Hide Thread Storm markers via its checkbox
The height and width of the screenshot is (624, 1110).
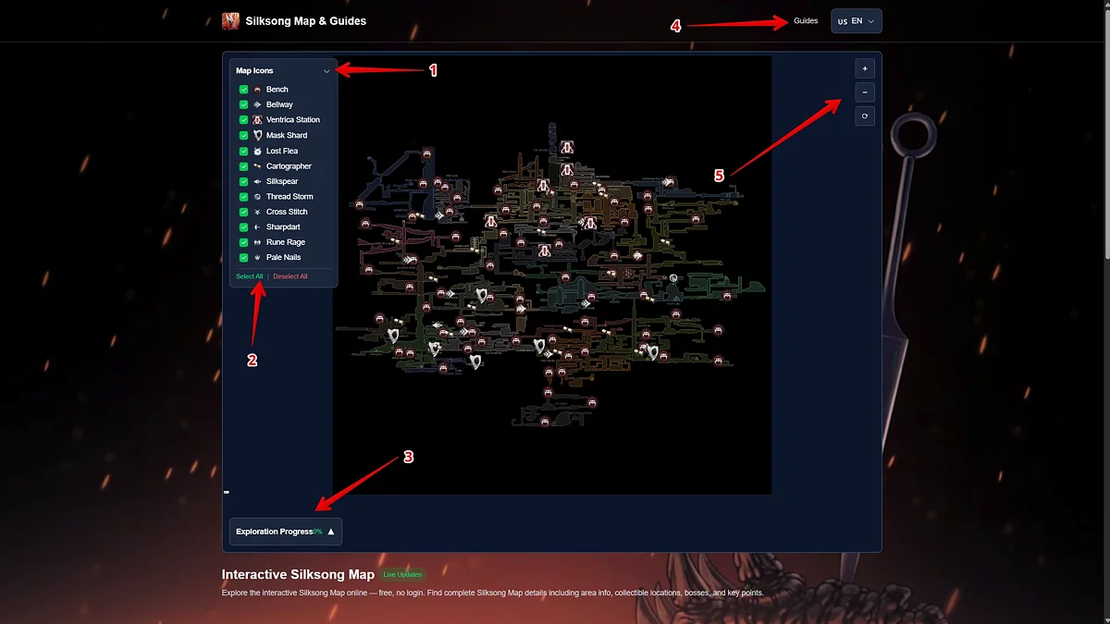click(x=244, y=197)
